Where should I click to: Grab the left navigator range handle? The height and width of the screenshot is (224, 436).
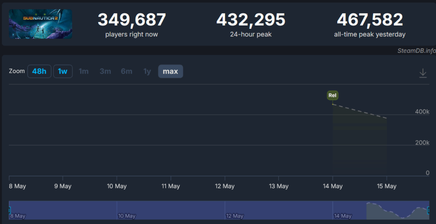click(x=9, y=210)
